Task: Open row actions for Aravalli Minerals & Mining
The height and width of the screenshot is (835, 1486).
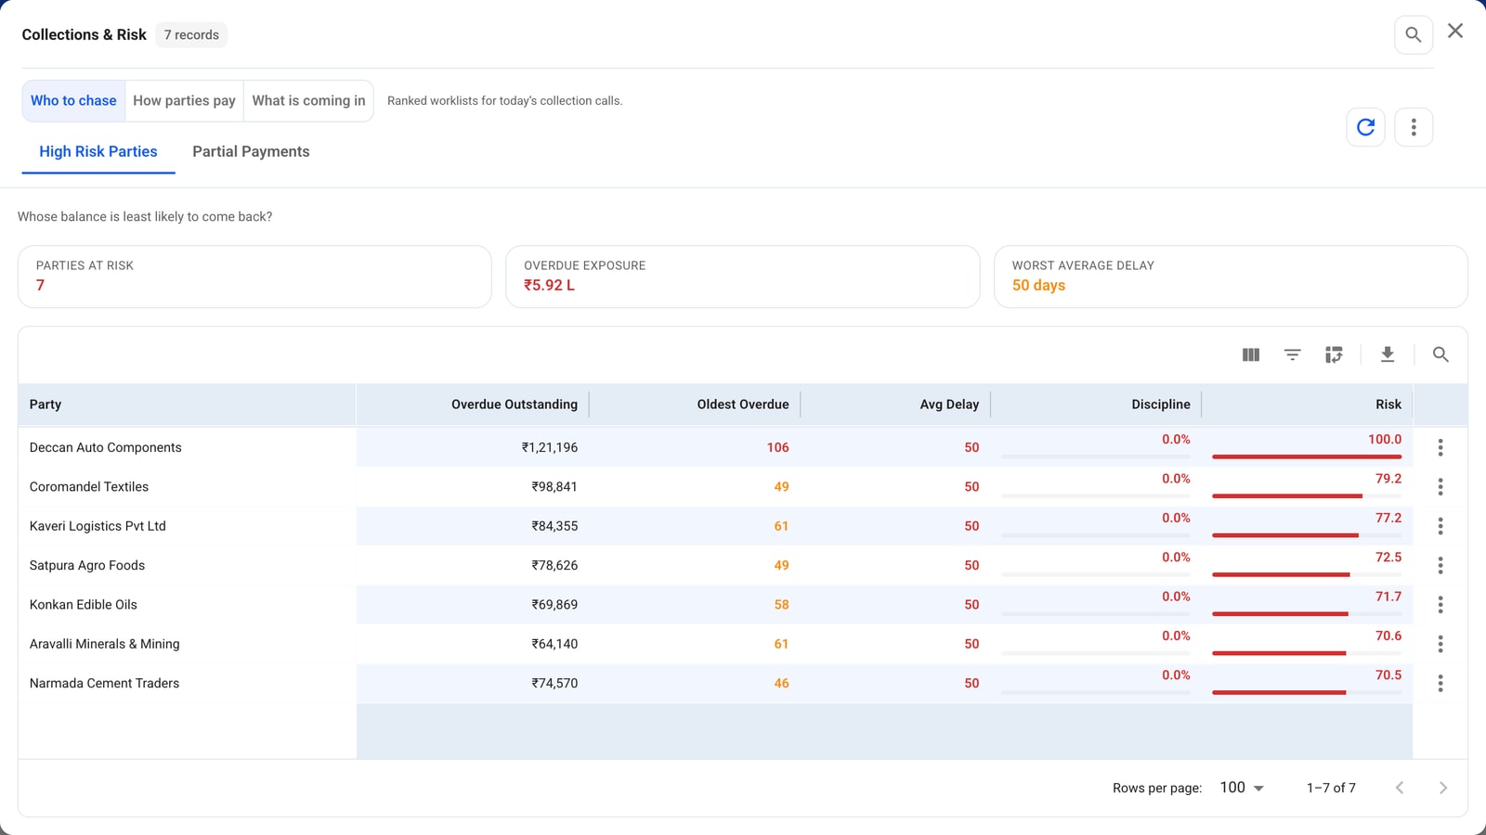Action: click(1440, 644)
